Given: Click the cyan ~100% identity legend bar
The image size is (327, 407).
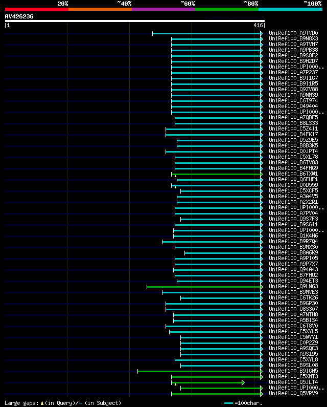Looking at the screenshot, I should pyautogui.click(x=290, y=9).
